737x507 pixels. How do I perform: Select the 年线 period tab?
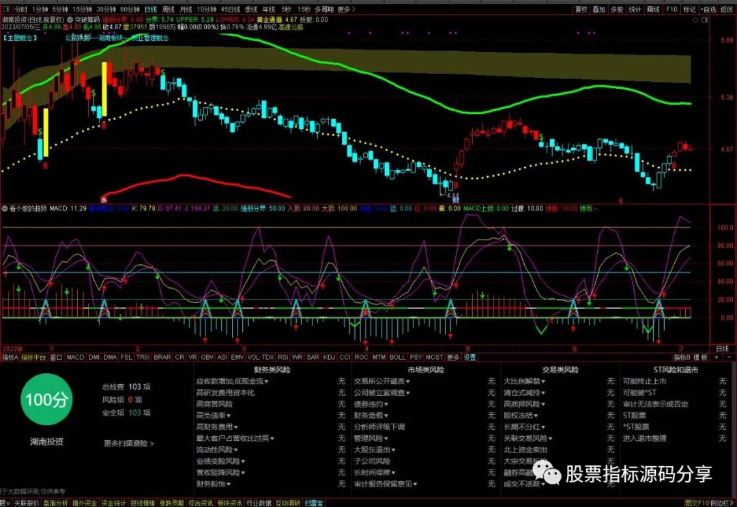click(x=269, y=10)
